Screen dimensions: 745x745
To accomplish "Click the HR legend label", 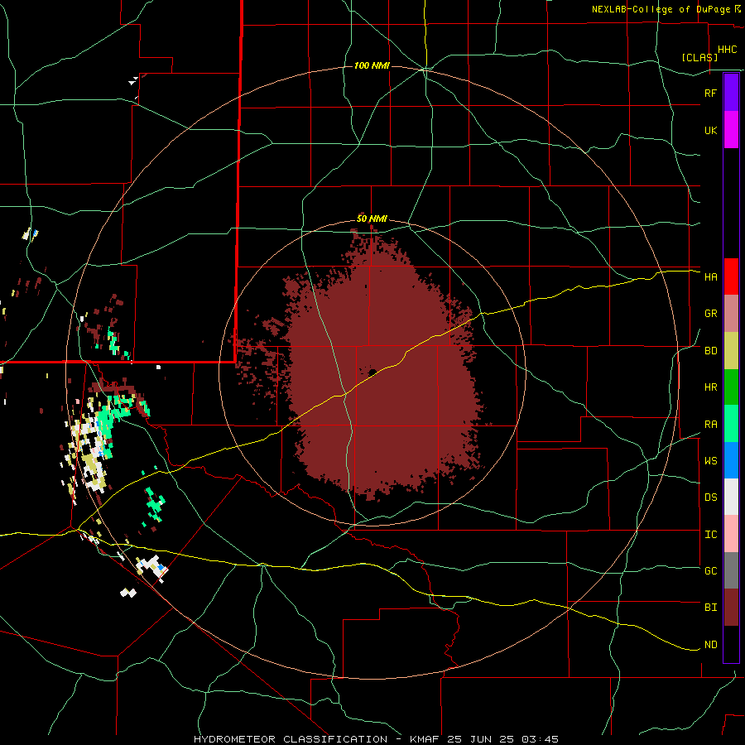I will (710, 387).
